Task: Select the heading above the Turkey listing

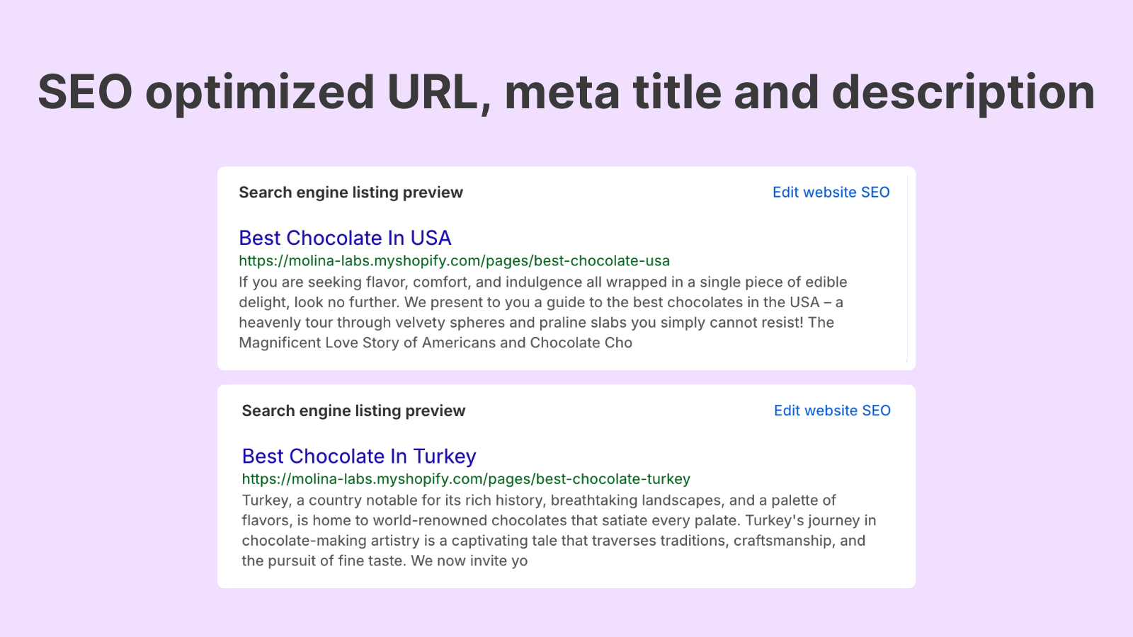Action: pos(353,411)
